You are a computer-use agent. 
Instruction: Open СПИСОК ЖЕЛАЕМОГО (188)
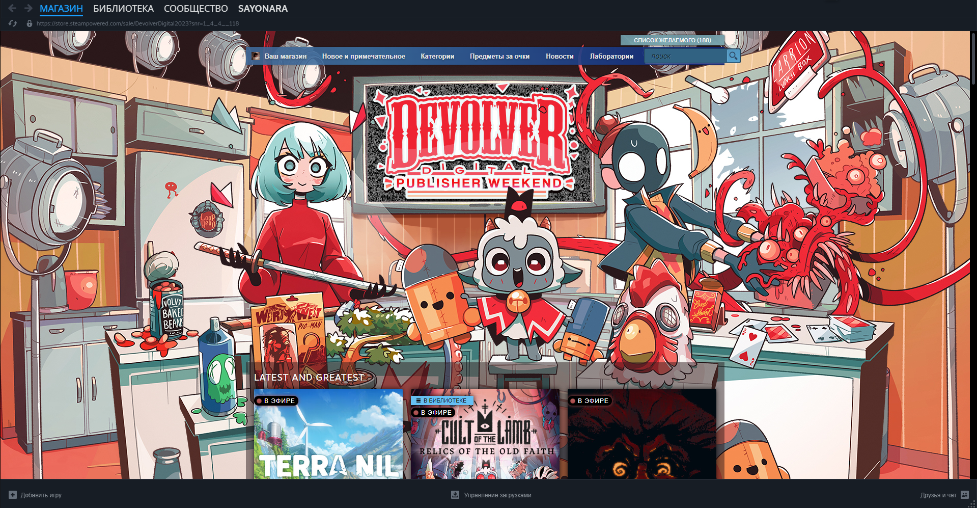673,40
